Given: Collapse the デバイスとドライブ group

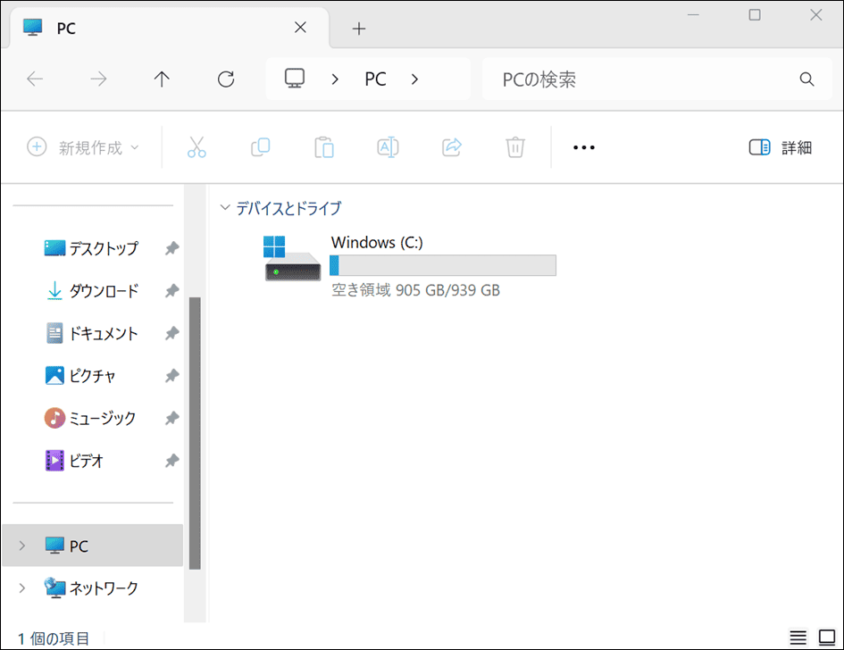Looking at the screenshot, I should pyautogui.click(x=225, y=208).
